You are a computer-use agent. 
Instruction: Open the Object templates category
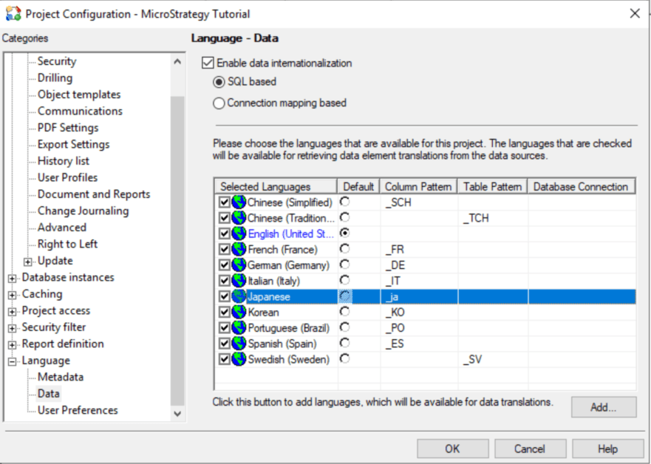pos(79,95)
